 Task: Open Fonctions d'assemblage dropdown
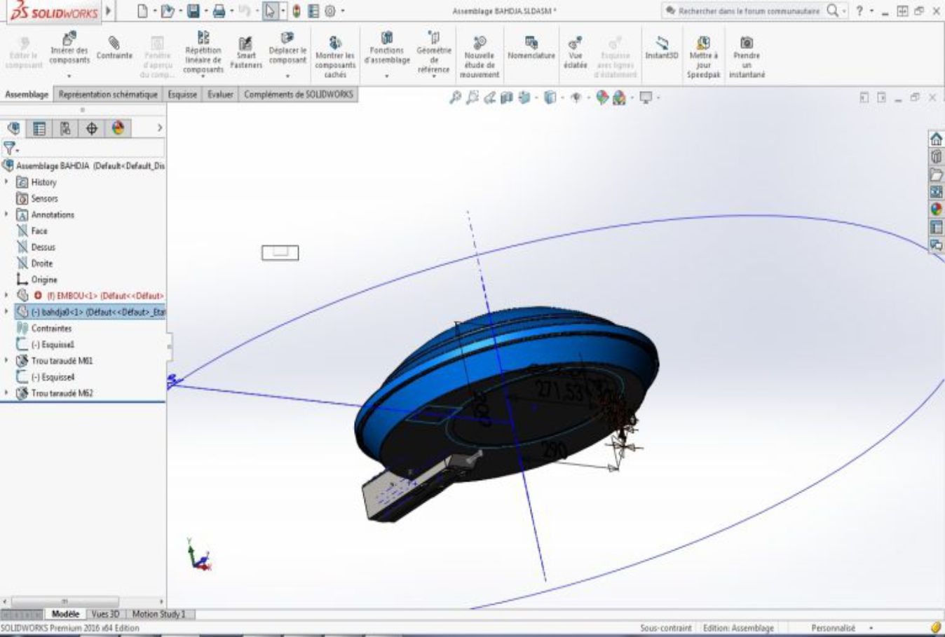tap(386, 75)
